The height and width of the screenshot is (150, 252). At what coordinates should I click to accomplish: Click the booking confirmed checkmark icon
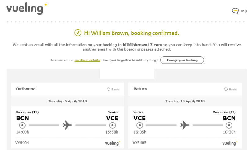[78, 33]
